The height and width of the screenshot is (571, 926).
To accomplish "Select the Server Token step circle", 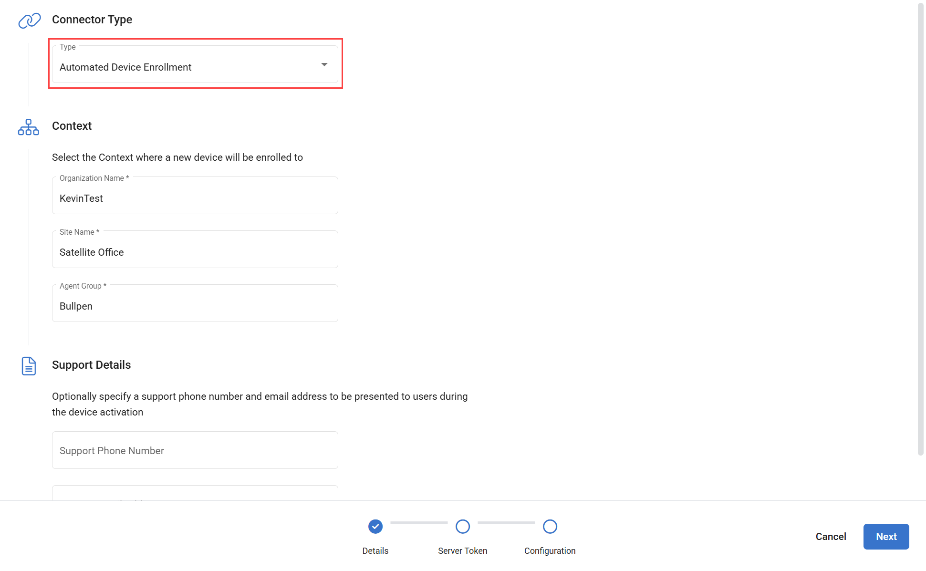I will coord(463,527).
